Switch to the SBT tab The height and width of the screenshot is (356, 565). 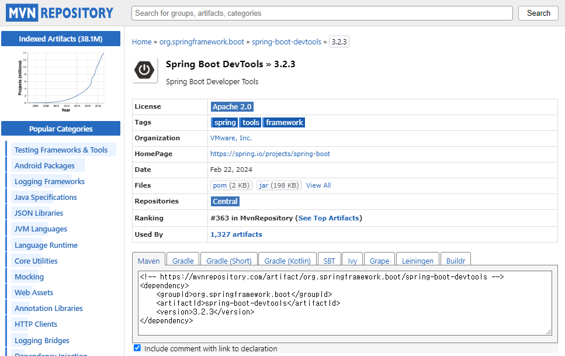[x=330, y=261]
